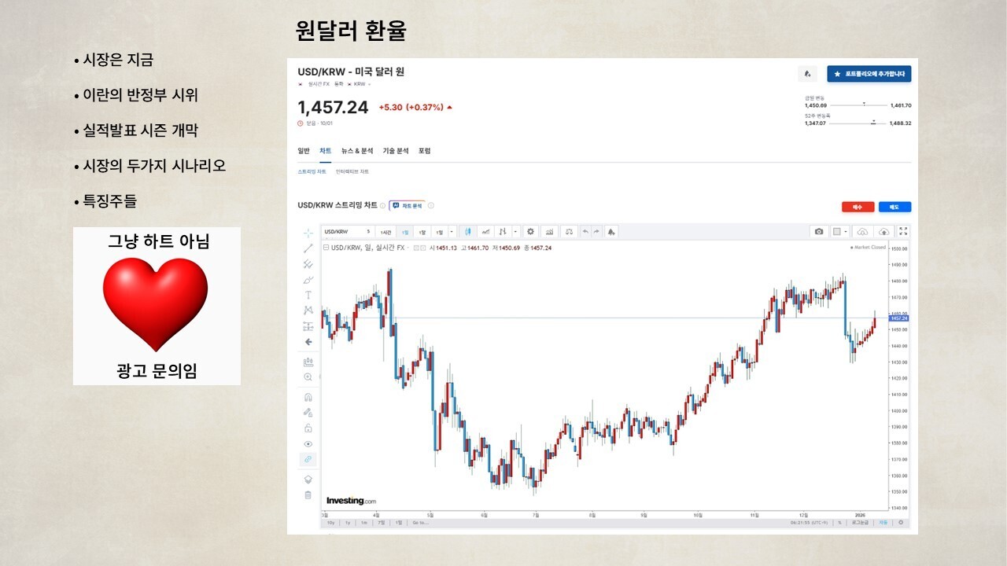Toggle hide all drawings eye icon
The height and width of the screenshot is (566, 1007).
[308, 443]
